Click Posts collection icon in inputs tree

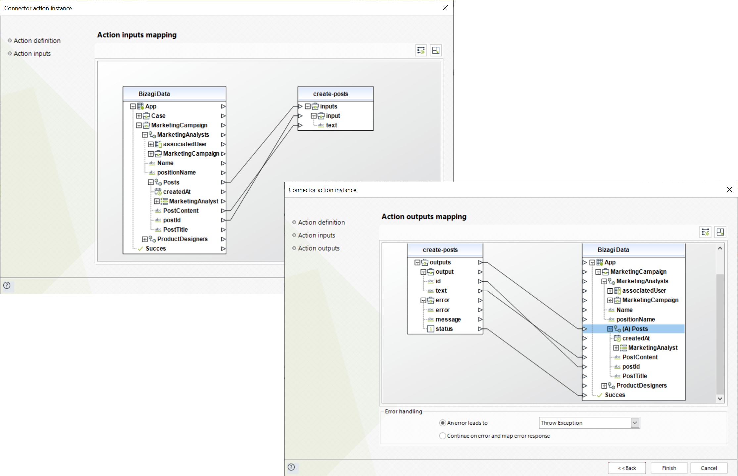[x=158, y=182]
